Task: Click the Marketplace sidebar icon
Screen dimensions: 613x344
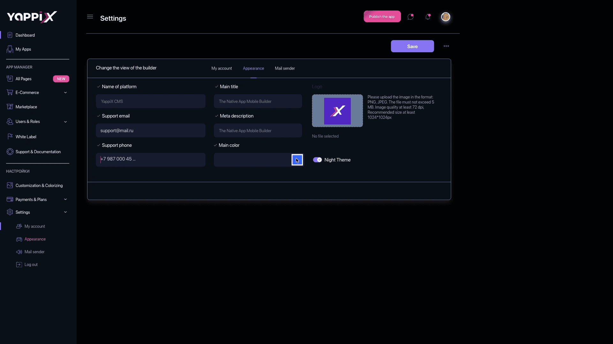Action: (x=10, y=107)
